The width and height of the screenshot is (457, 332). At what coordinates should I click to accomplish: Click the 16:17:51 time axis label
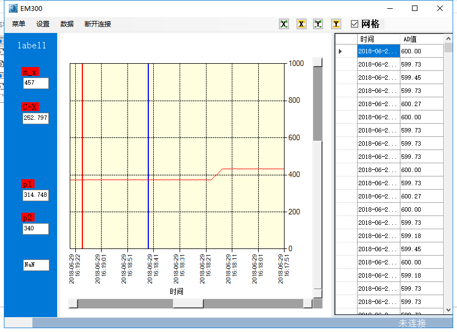284,269
